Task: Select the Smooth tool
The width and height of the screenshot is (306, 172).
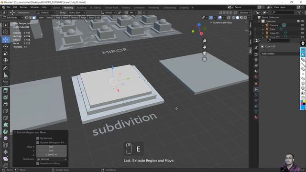Action: pos(5,138)
